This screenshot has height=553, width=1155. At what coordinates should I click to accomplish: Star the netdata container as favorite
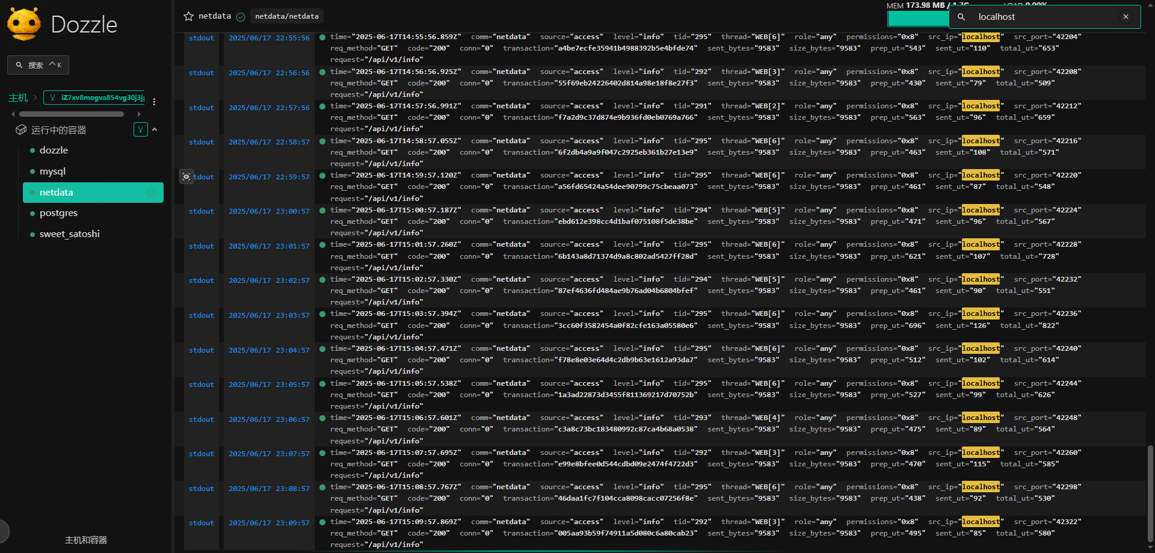coord(188,16)
